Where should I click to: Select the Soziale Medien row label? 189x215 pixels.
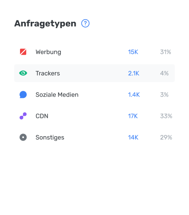pyautogui.click(x=57, y=95)
